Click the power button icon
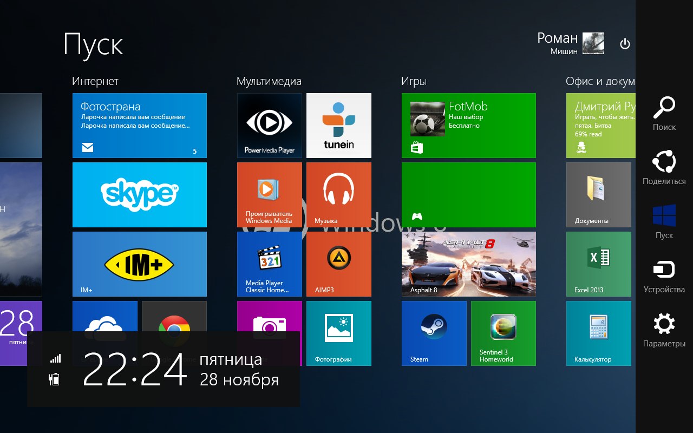Screen dimensions: 693x433 coord(625,44)
